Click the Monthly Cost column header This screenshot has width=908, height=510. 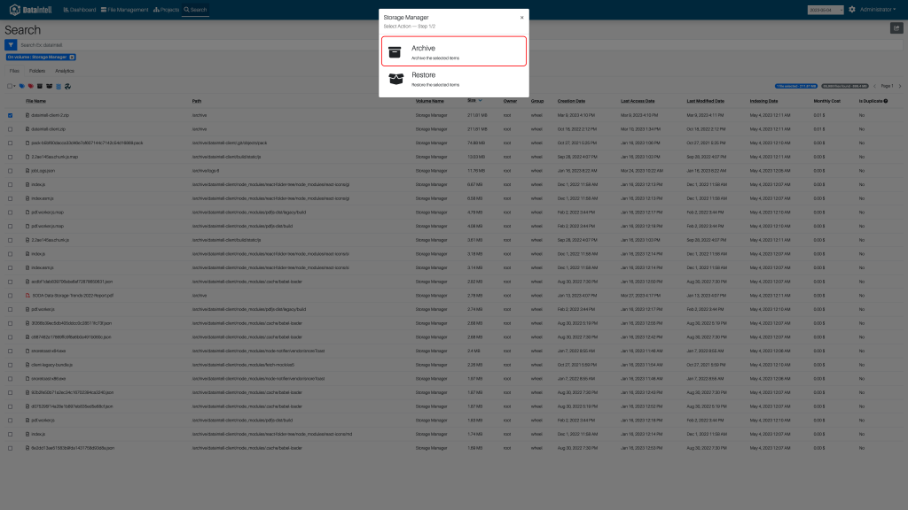point(827,101)
